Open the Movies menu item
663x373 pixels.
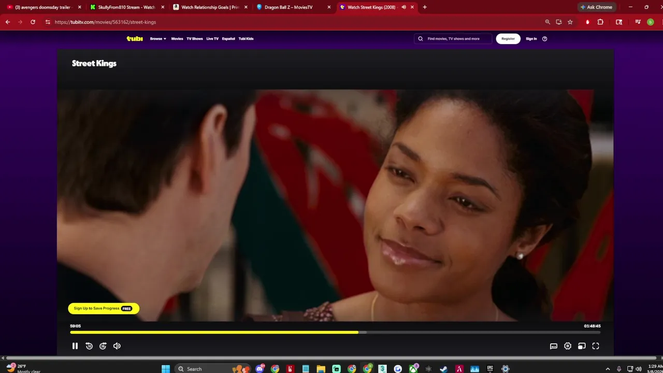pos(177,38)
